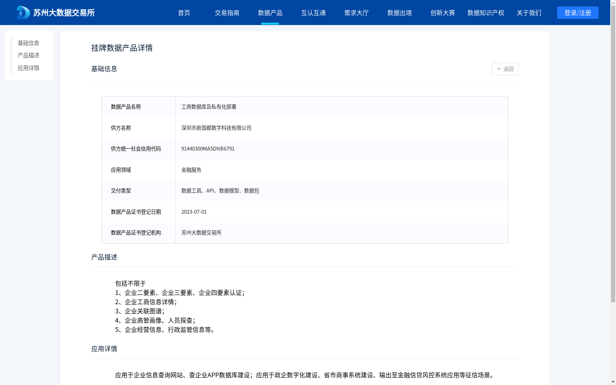Click delivery type 数据工具、API、数据模型、数据包
Image resolution: width=616 pixels, height=385 pixels.
(220, 191)
